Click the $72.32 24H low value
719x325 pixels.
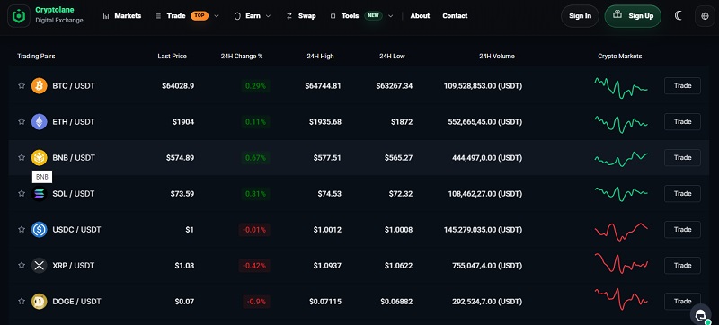(x=400, y=194)
